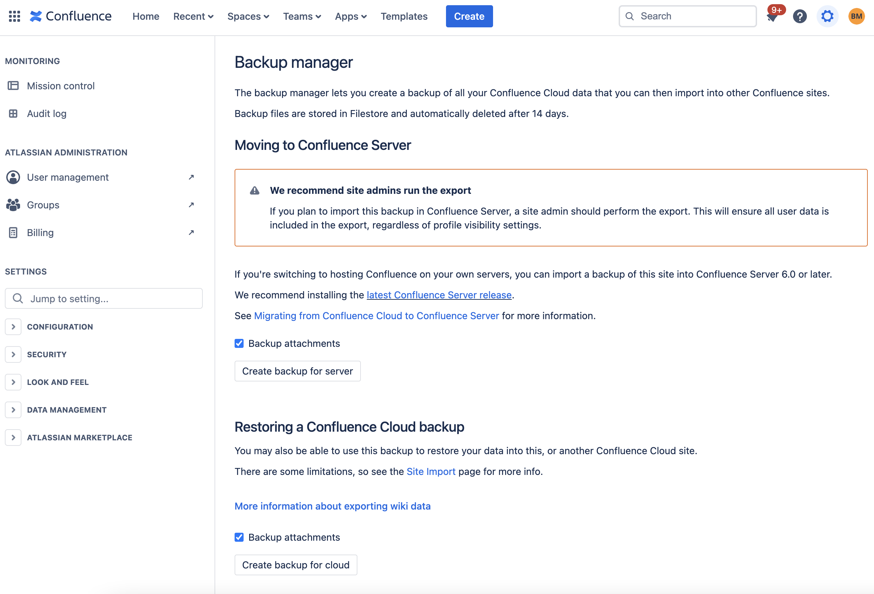
Task: Expand the Configuration settings section
Action: pyautogui.click(x=13, y=326)
